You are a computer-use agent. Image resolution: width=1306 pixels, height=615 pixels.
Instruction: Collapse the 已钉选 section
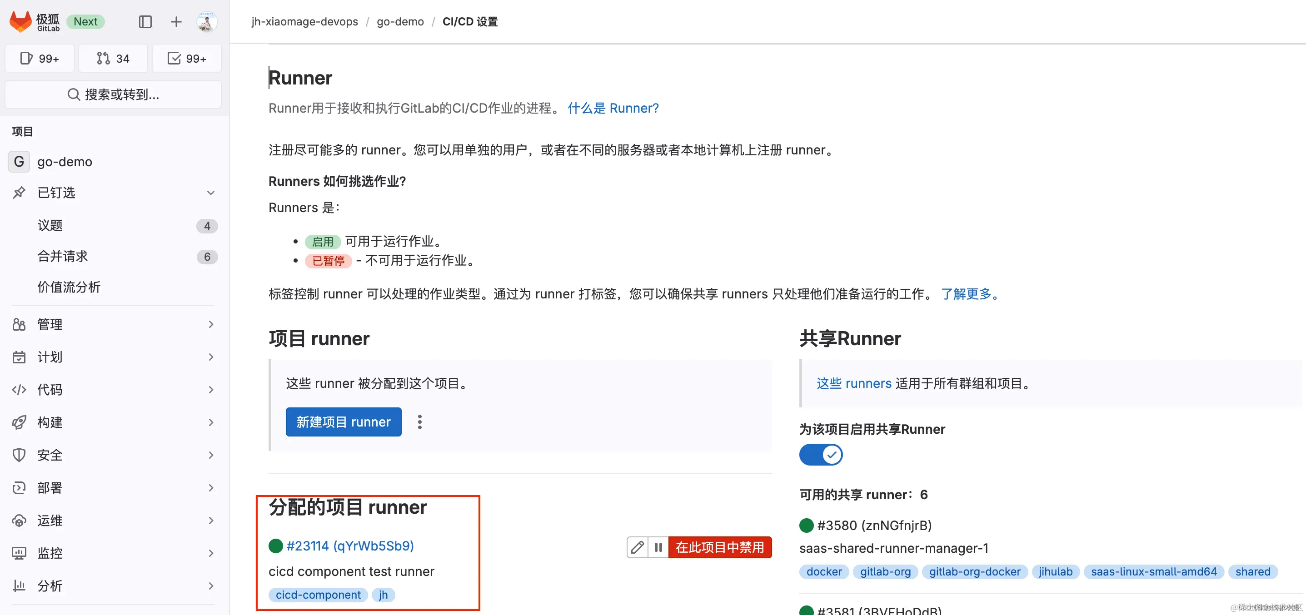click(x=210, y=193)
